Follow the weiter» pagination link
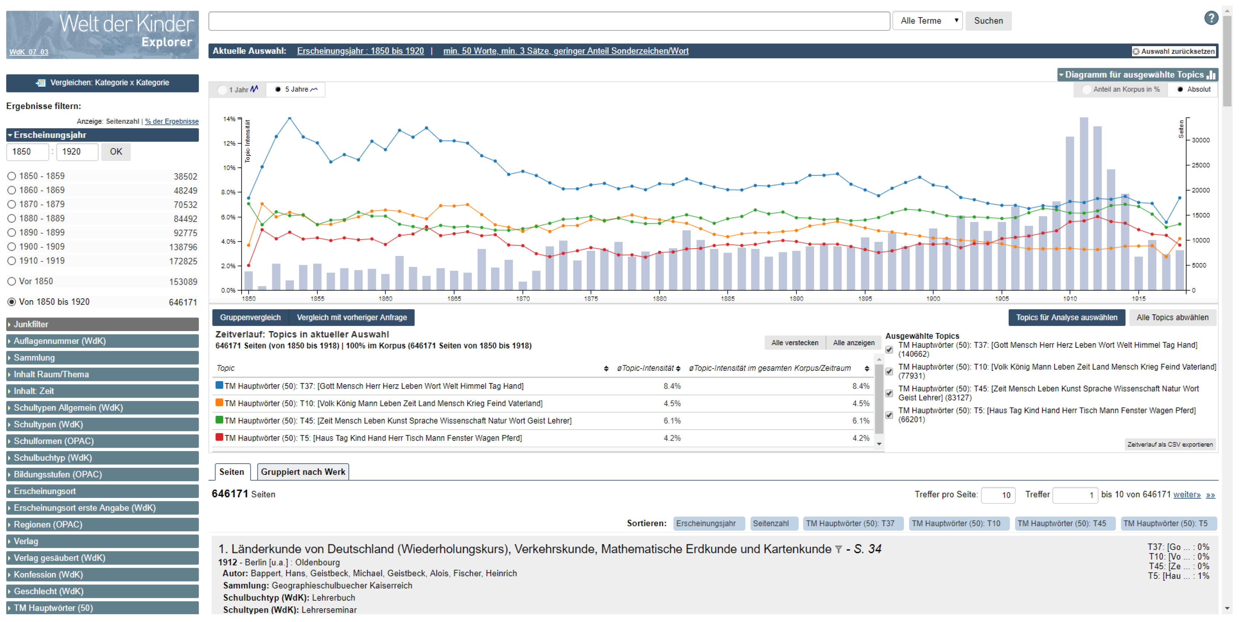1239x622 pixels. point(1186,495)
